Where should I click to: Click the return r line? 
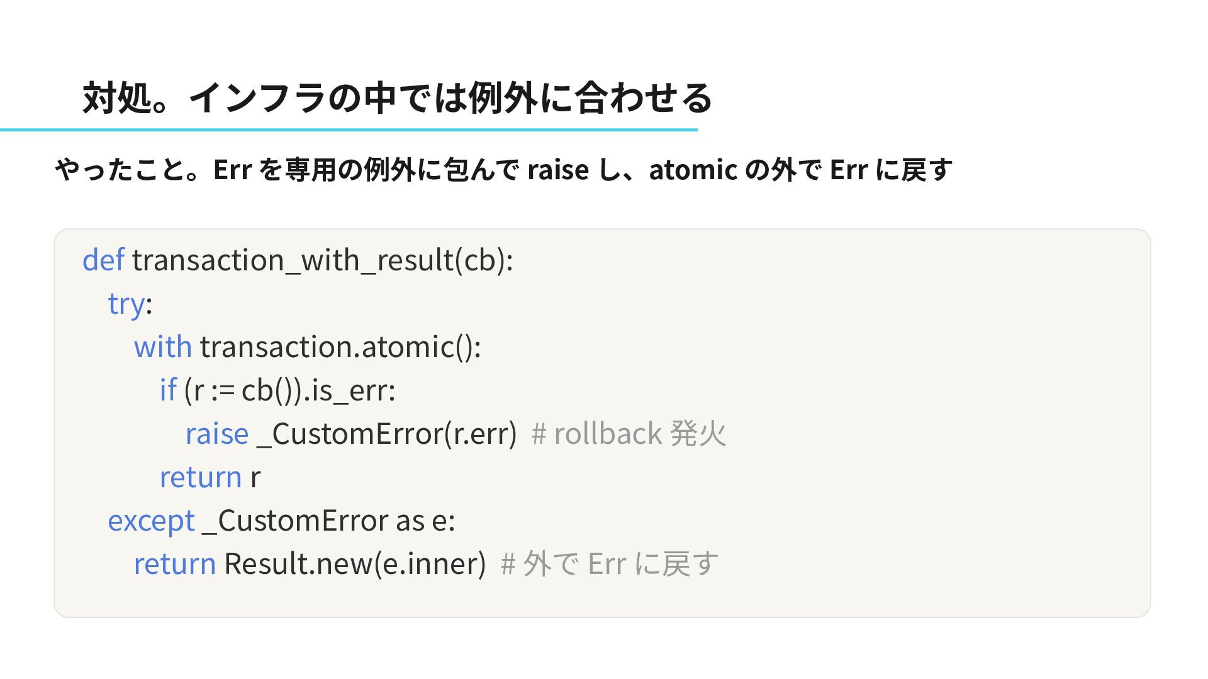click(210, 477)
